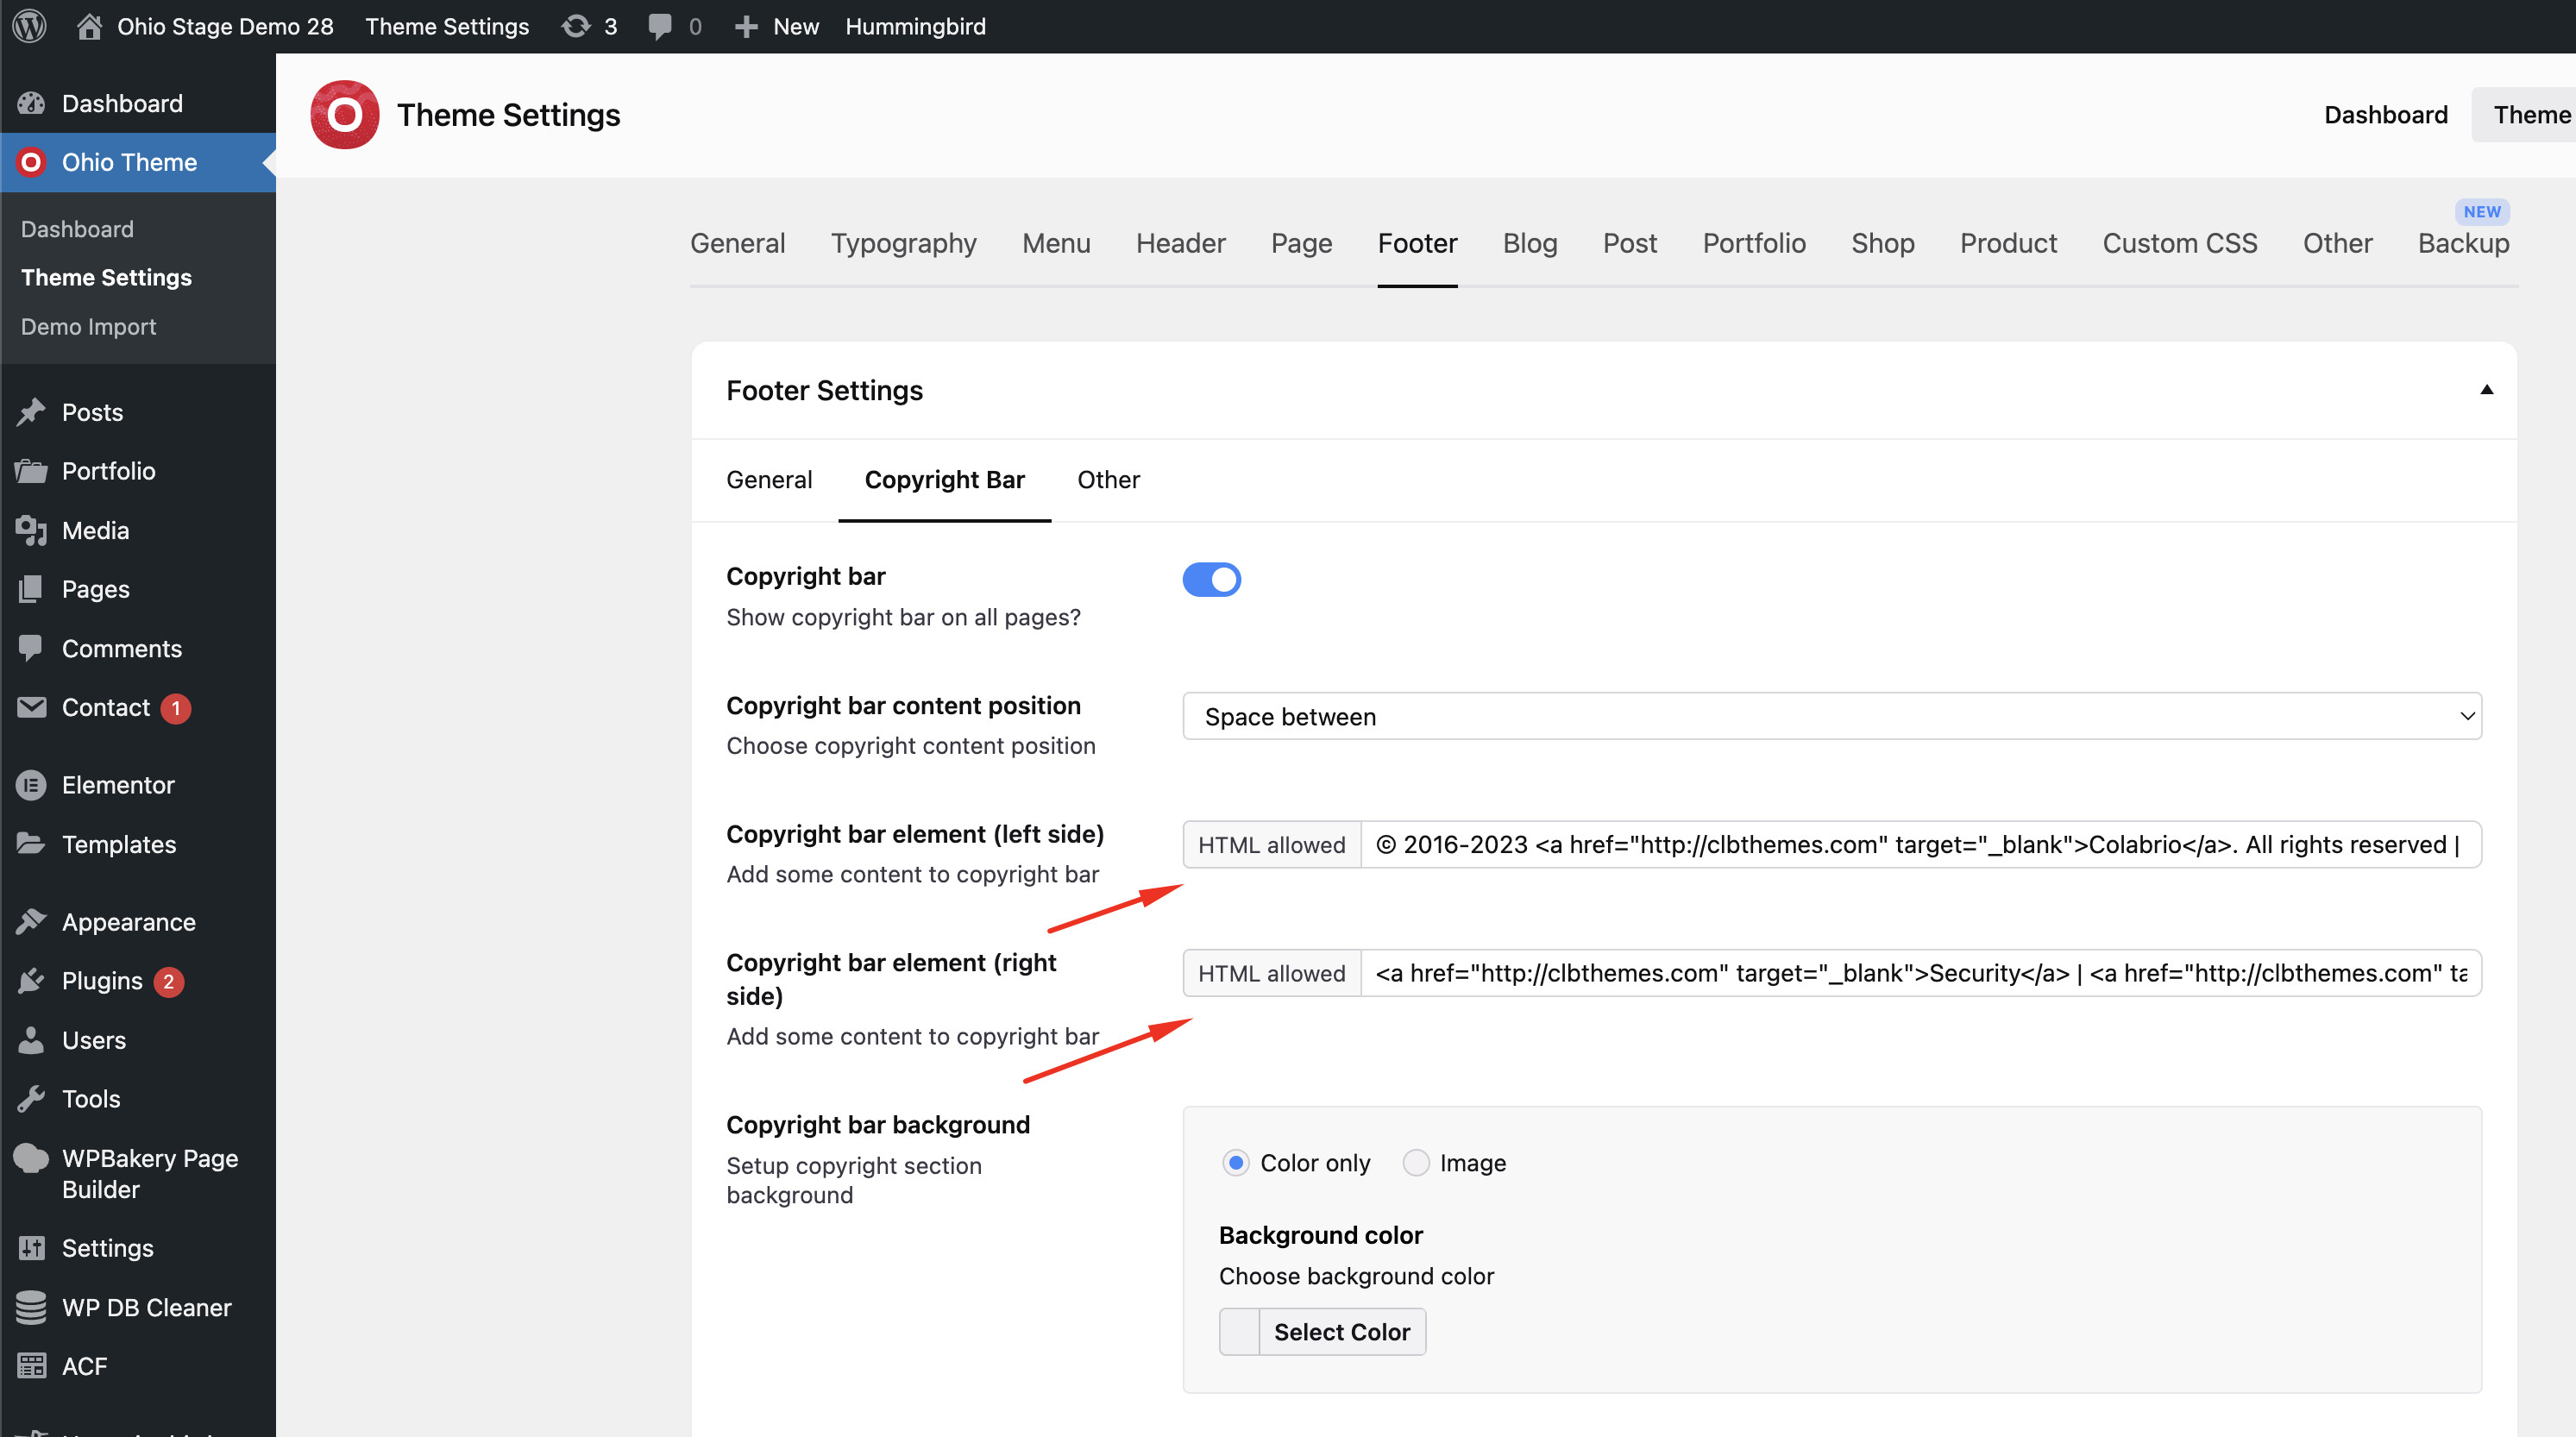Select the Color only radio button

coord(1235,1162)
